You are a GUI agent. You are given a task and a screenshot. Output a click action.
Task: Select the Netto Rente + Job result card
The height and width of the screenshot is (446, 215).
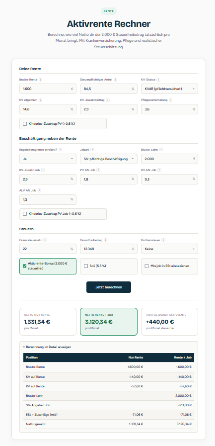tap(109, 322)
